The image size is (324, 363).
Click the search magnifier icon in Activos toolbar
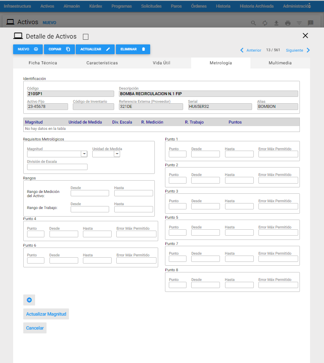click(253, 23)
